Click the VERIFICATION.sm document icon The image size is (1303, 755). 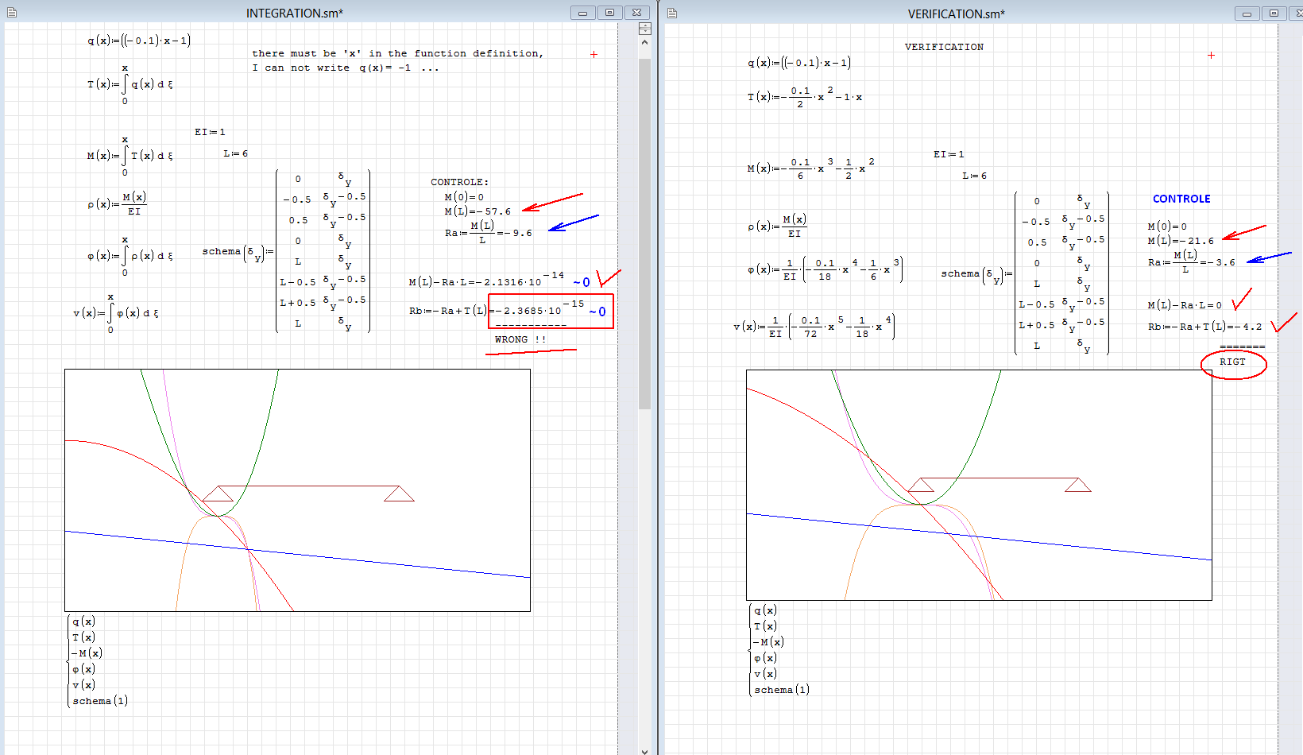point(672,14)
